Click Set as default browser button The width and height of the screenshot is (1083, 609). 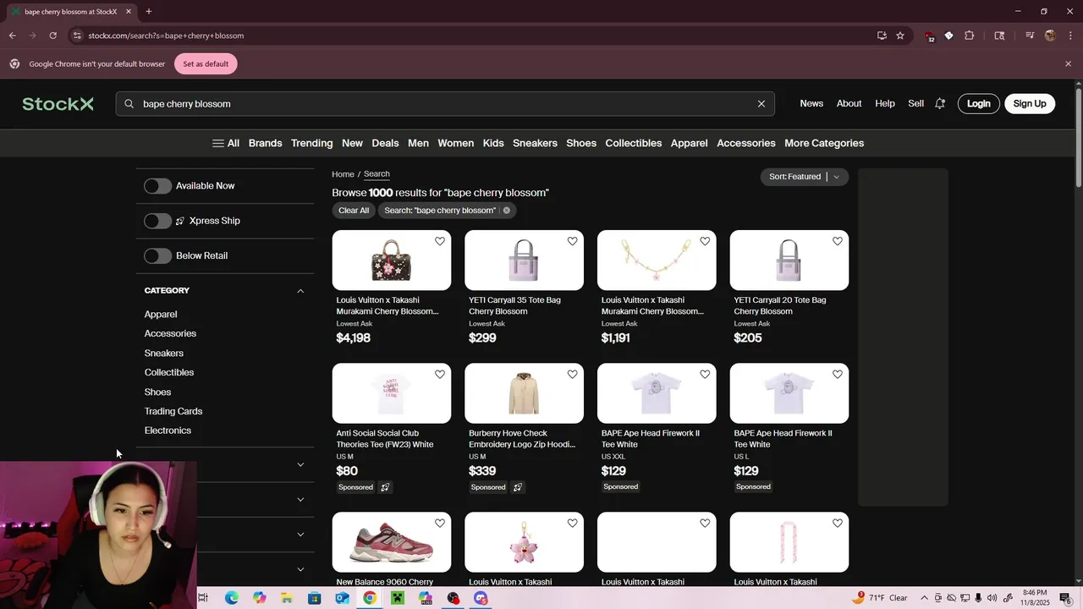pos(206,64)
